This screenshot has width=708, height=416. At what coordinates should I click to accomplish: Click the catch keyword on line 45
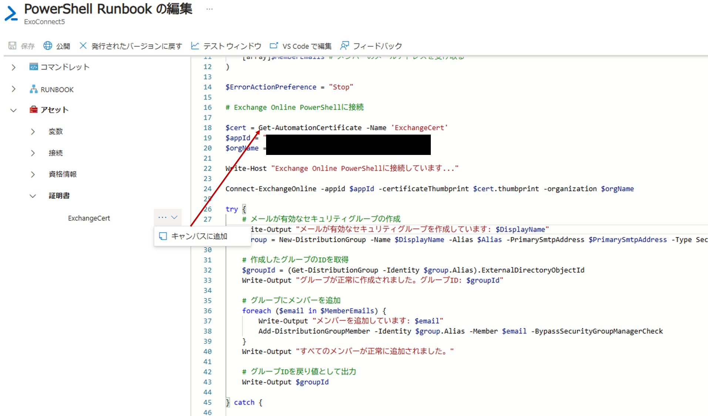[244, 402]
